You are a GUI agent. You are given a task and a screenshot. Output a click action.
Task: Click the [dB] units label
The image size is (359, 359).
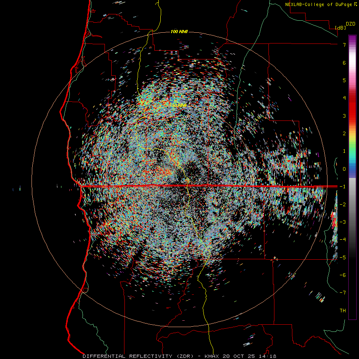(x=341, y=28)
